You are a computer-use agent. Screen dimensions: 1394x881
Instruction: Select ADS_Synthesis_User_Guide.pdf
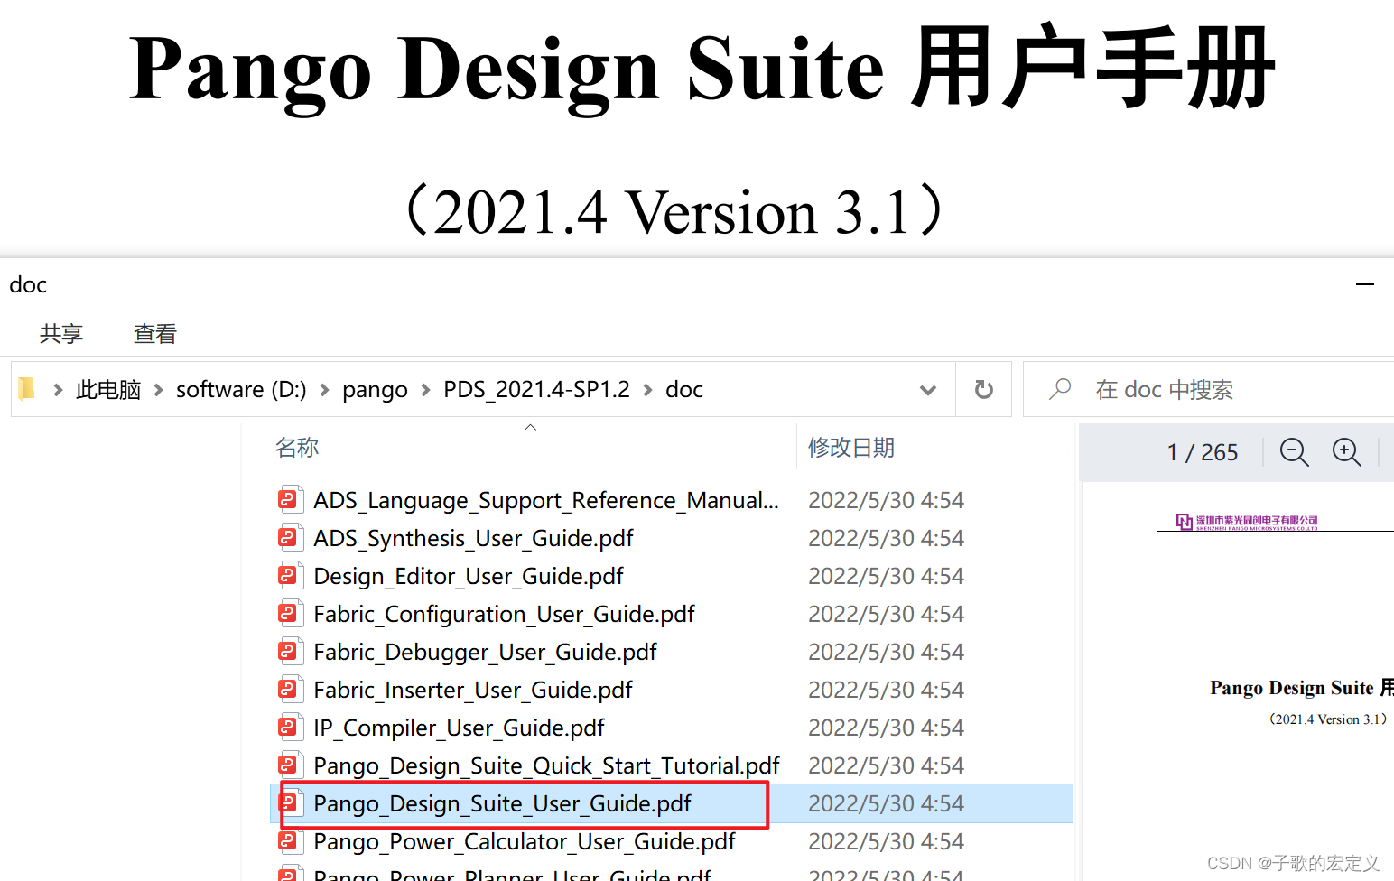tap(473, 538)
